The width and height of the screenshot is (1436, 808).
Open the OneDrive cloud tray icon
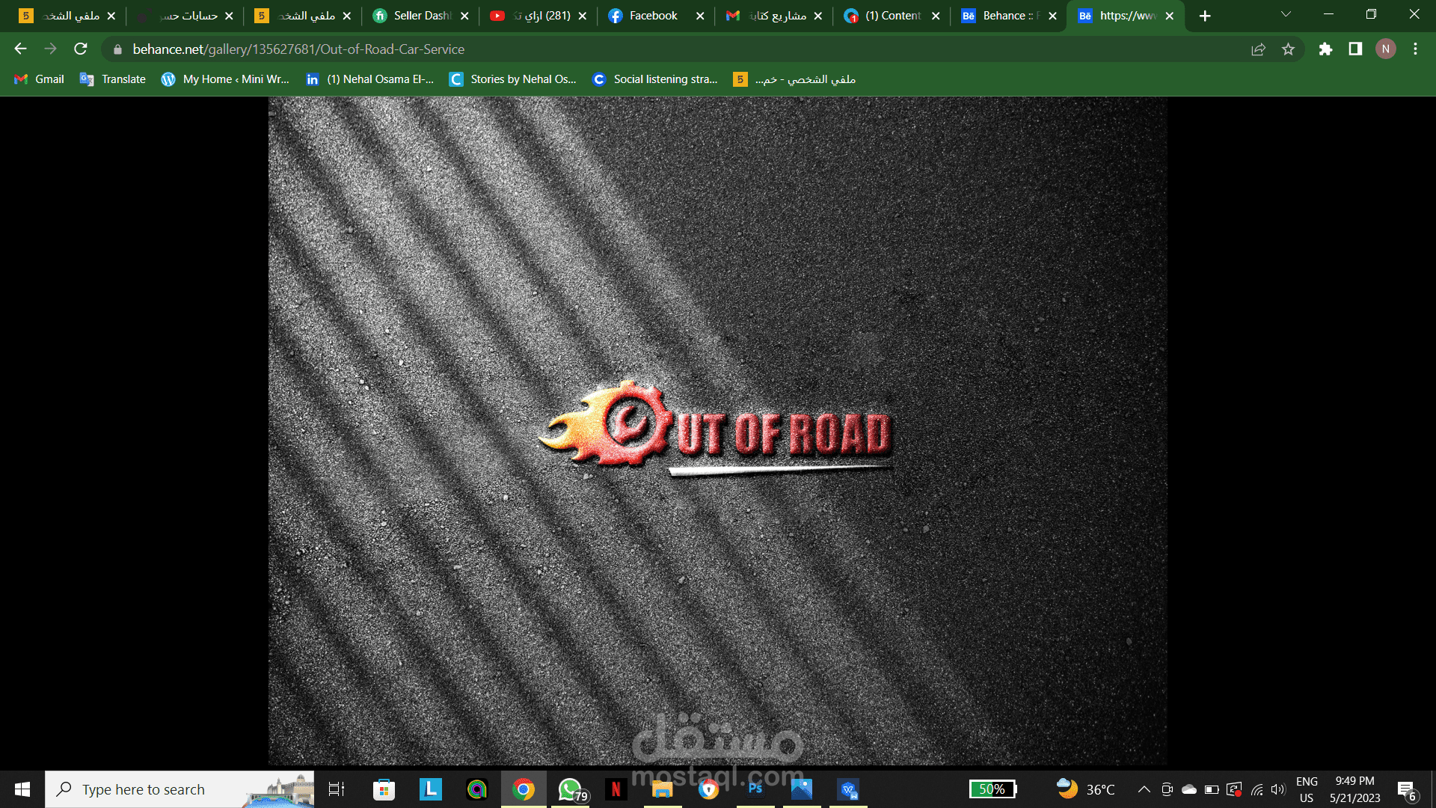tap(1189, 789)
